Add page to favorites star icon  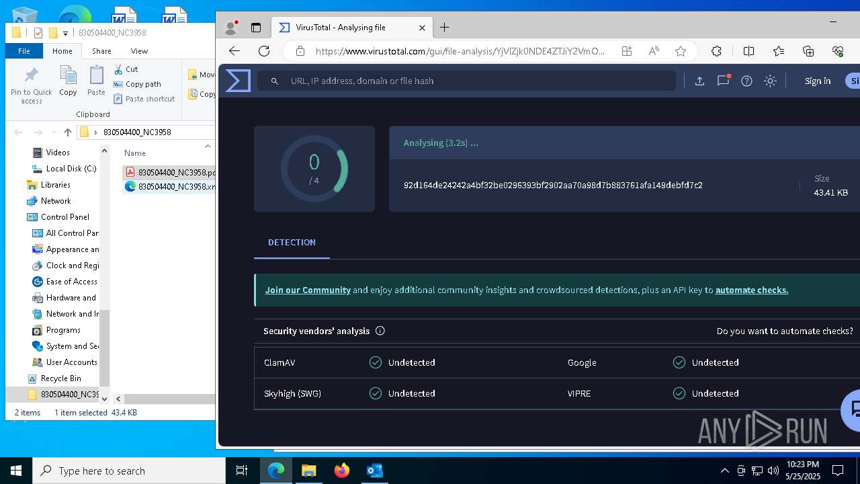point(681,51)
